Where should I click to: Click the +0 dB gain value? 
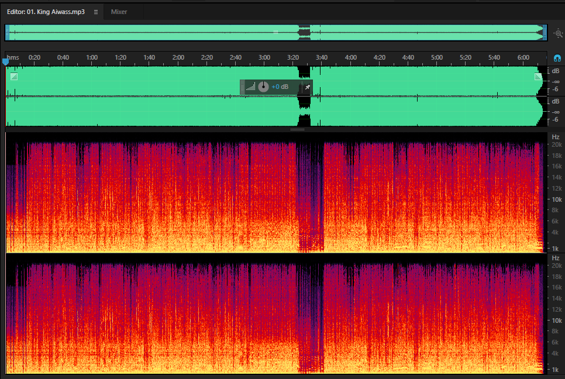280,87
